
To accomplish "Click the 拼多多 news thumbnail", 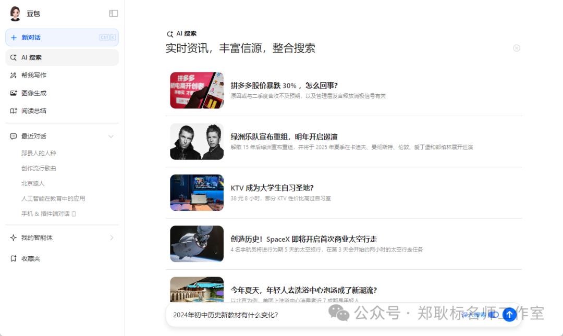I will pyautogui.click(x=197, y=90).
